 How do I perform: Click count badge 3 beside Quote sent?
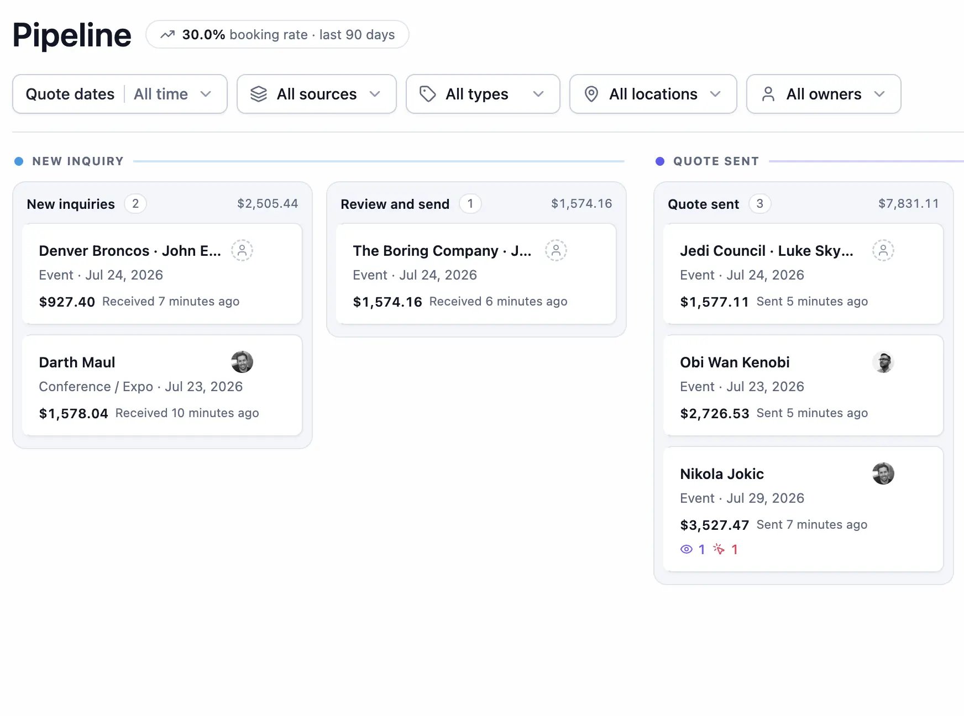tap(760, 204)
